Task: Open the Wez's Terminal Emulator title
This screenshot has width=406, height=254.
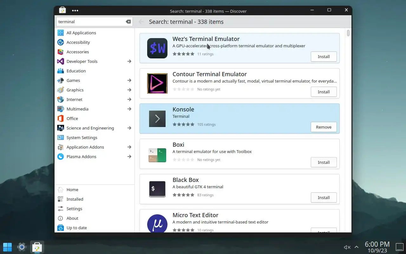Action: tap(206, 39)
